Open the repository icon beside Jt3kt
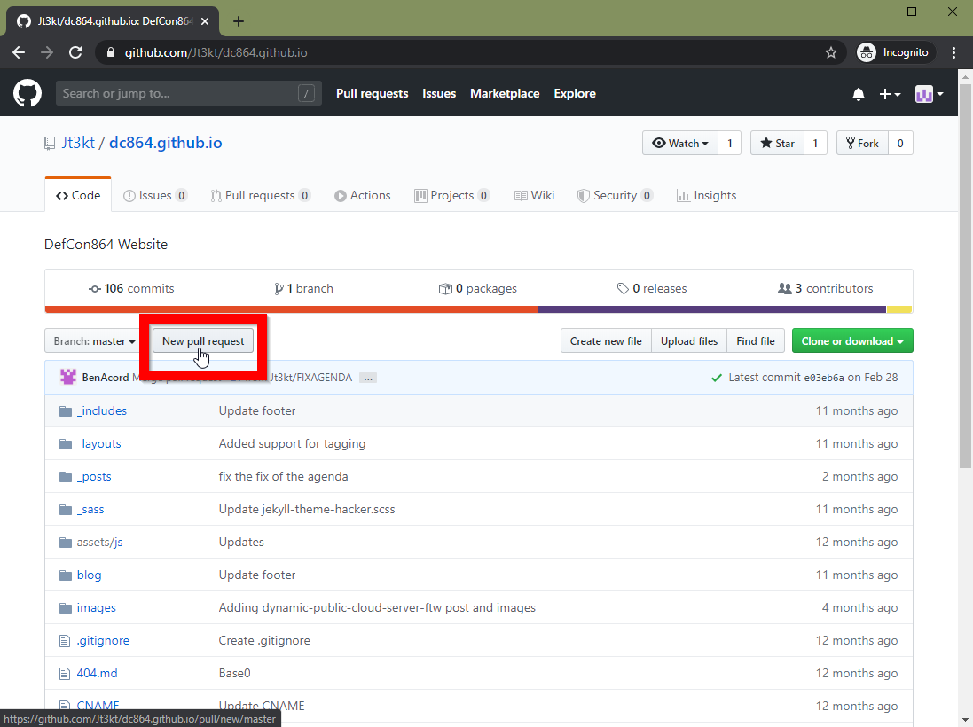The image size is (973, 727). pos(50,143)
